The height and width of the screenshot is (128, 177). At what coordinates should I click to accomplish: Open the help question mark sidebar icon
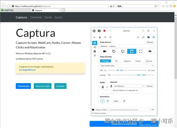coord(95,56)
